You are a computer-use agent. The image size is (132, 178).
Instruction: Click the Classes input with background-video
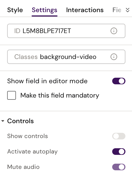tap(66, 57)
